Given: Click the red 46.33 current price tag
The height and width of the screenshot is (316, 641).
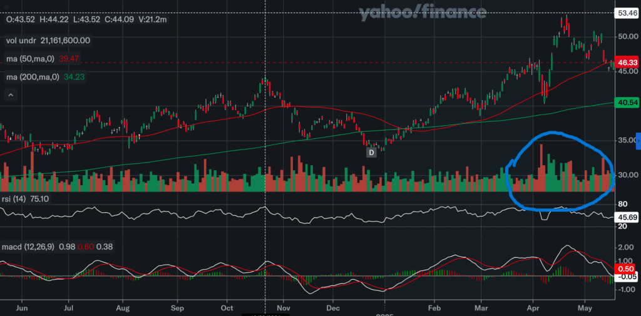Looking at the screenshot, I should (x=627, y=63).
